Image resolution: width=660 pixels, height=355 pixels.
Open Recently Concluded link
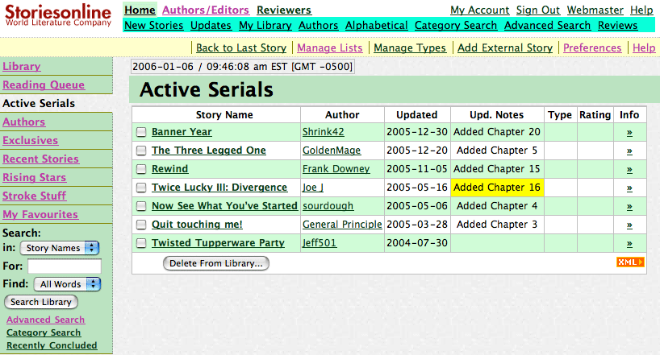[x=52, y=345]
